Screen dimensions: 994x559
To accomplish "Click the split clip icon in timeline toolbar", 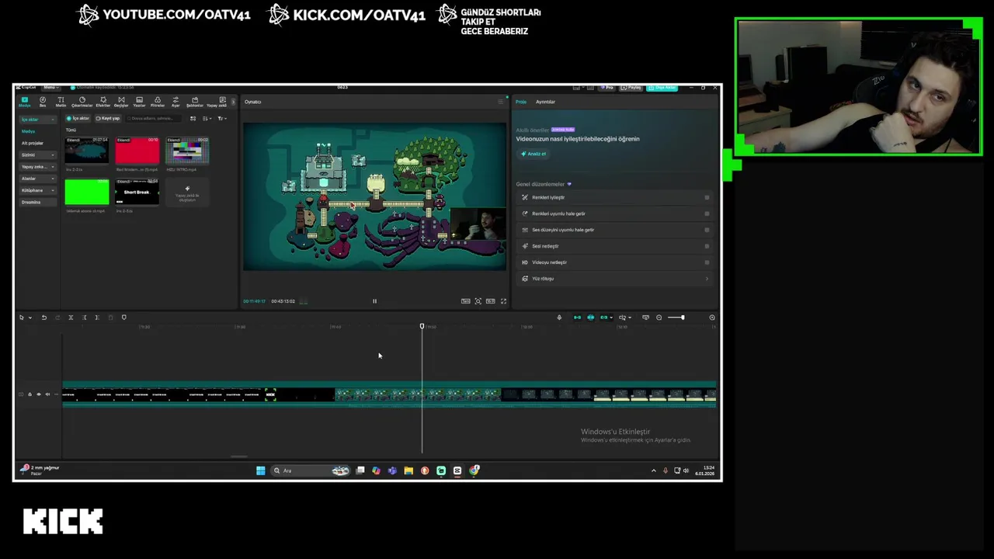I will click(x=71, y=318).
